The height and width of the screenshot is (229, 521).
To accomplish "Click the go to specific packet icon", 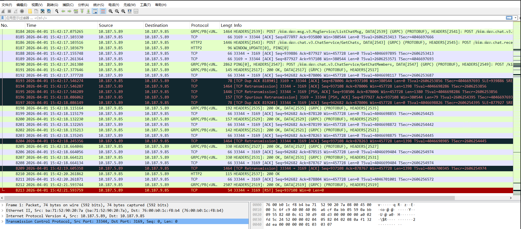I will click(76, 11).
